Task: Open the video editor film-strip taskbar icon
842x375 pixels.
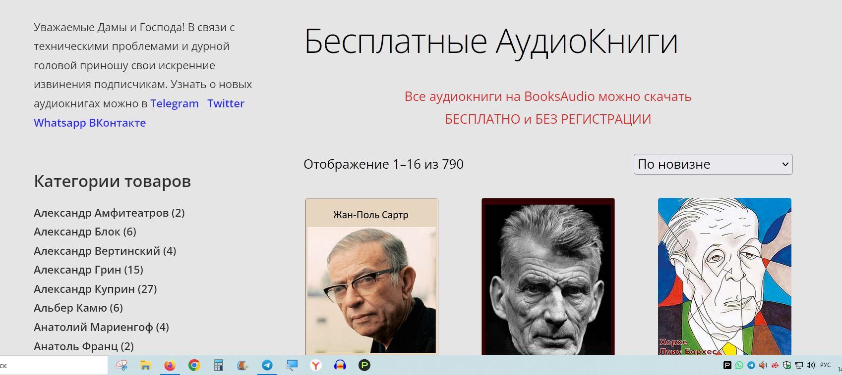Action: coord(242,366)
